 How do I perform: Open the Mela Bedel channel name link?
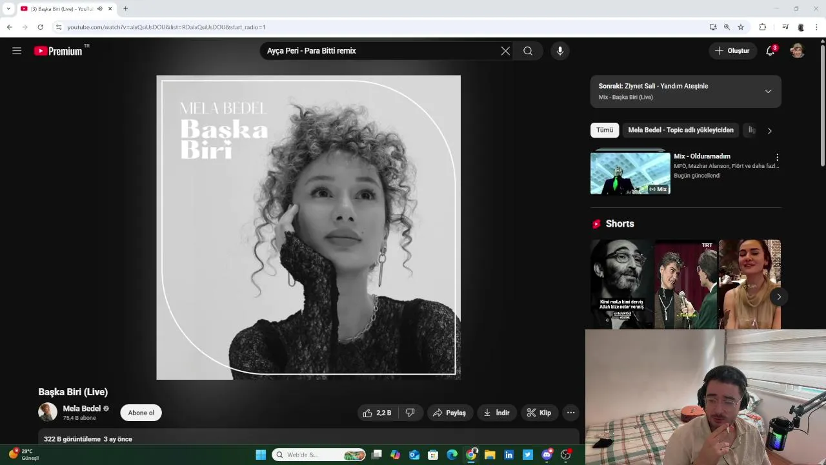click(81, 409)
